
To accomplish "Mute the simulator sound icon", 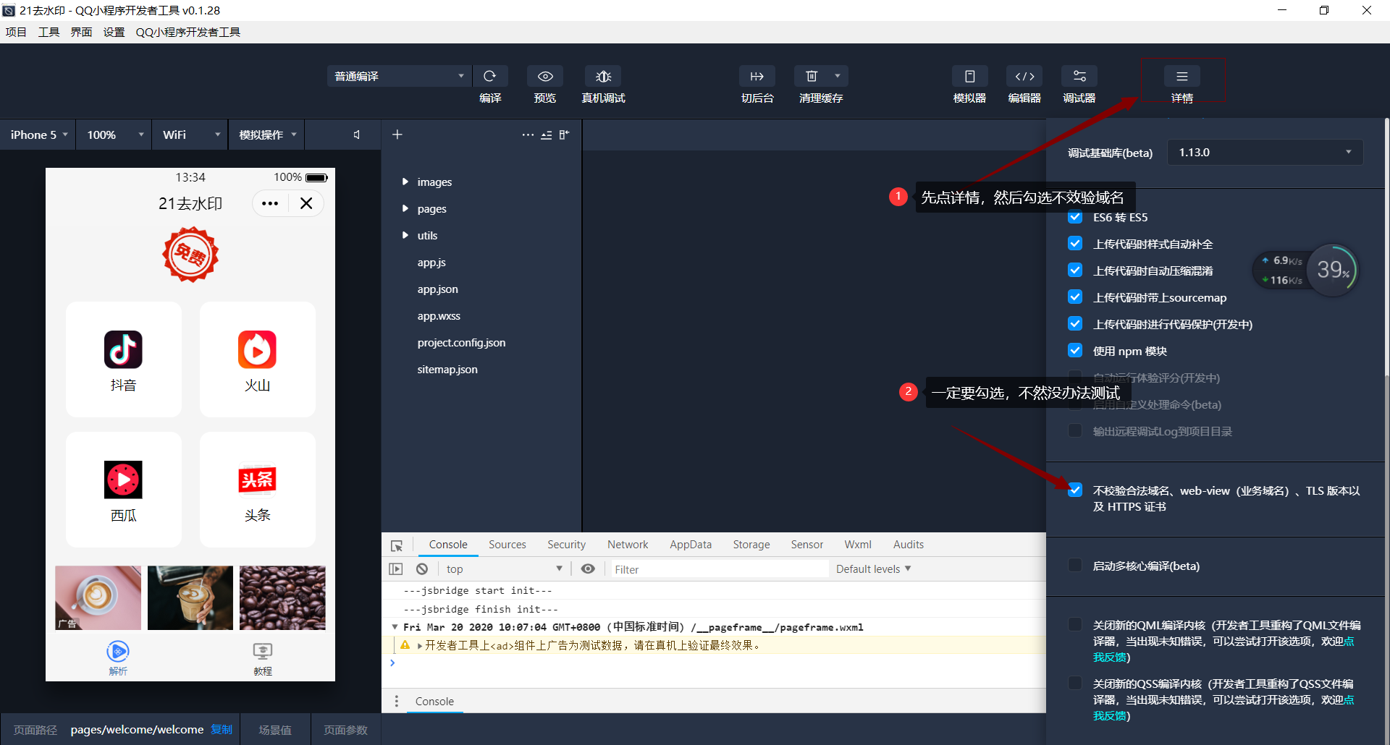I will [x=357, y=135].
